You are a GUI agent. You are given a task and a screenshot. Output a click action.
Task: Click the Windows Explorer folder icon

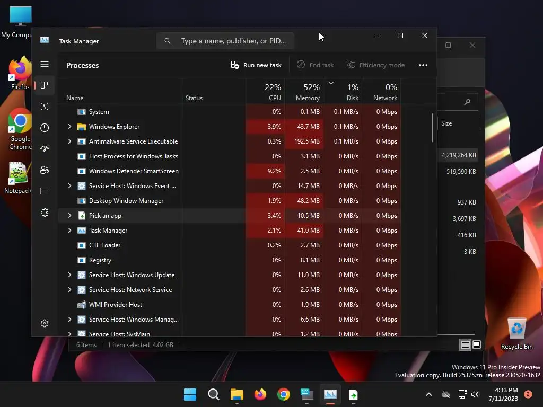[x=81, y=127]
